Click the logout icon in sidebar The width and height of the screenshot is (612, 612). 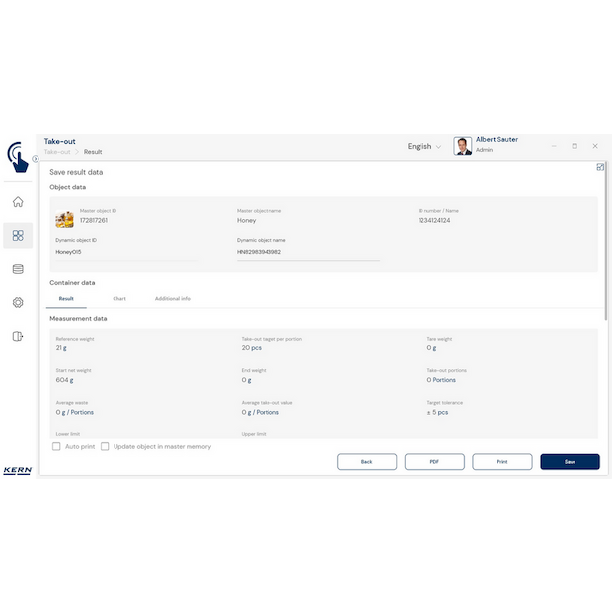click(x=18, y=336)
